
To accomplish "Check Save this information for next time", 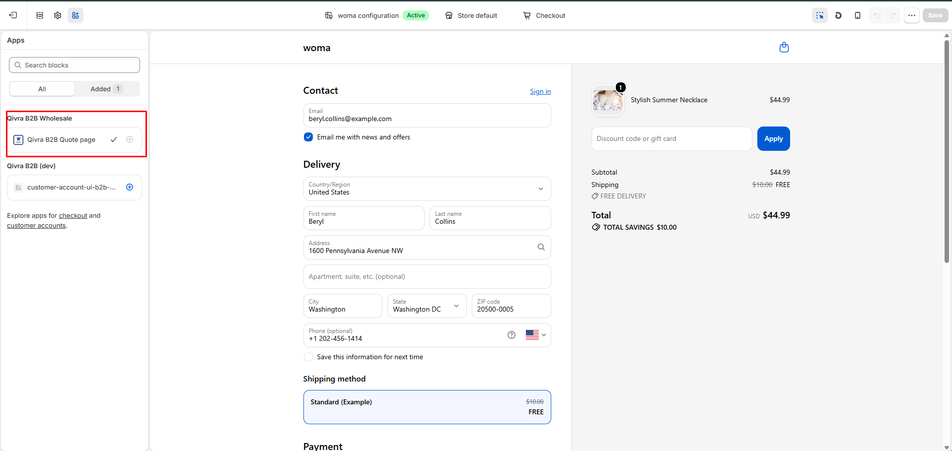I will (308, 357).
